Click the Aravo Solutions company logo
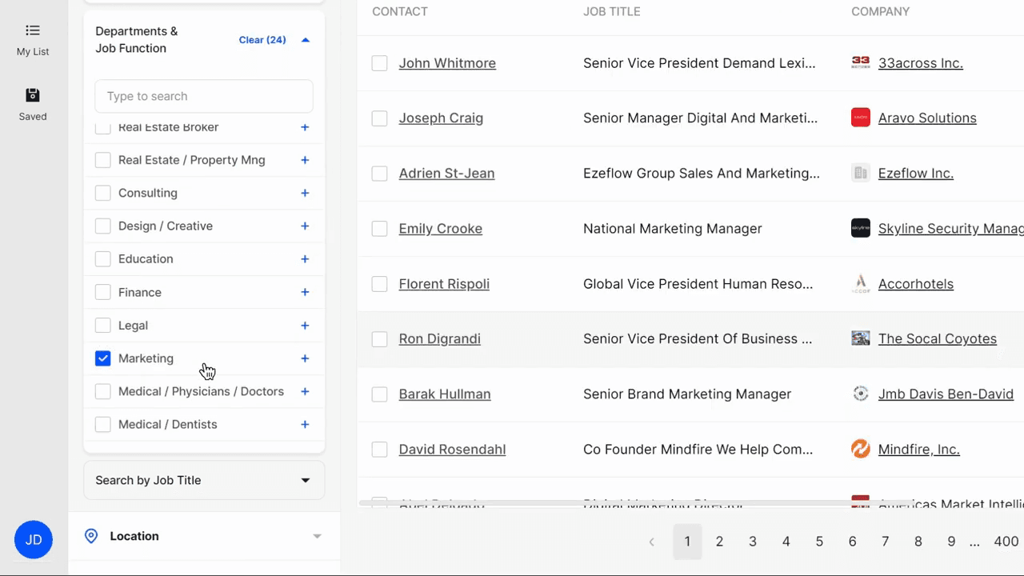 coord(861,118)
